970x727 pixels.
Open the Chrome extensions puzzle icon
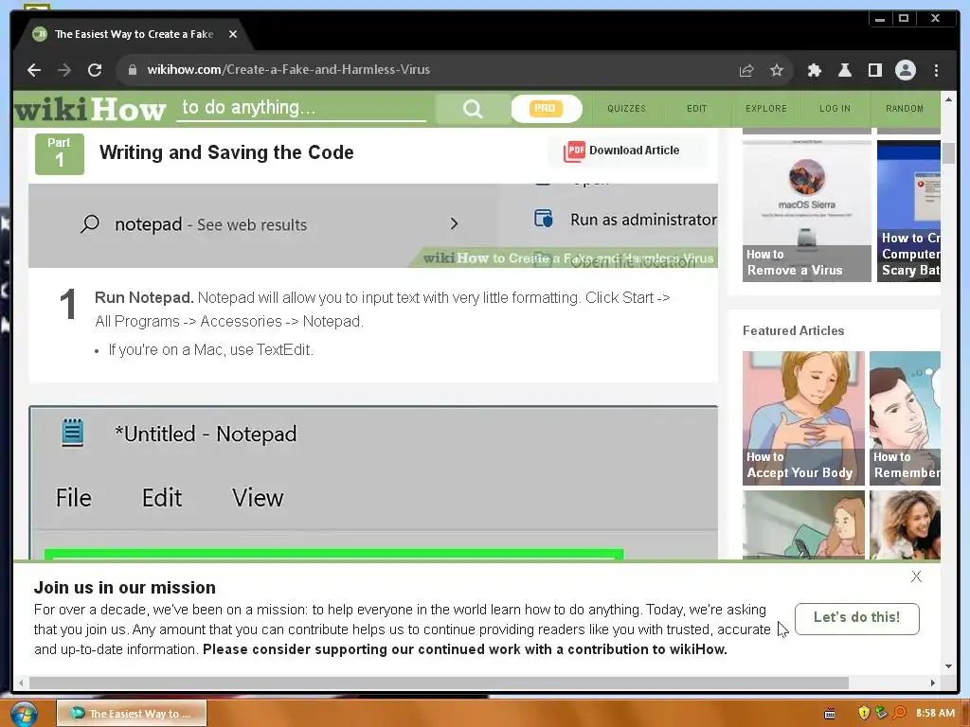coord(814,70)
